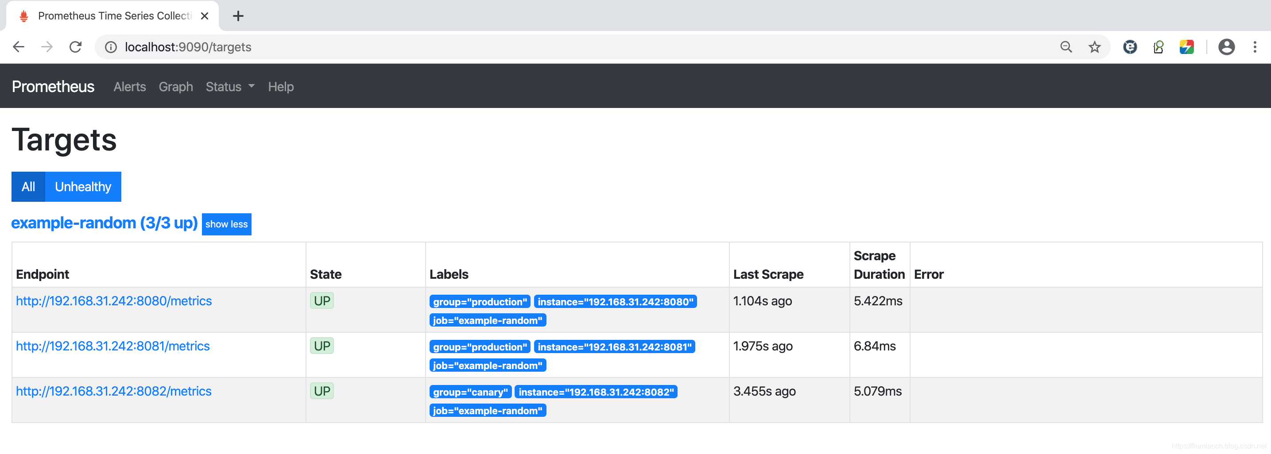Click the zoom magnifier icon in address bar

tap(1066, 47)
